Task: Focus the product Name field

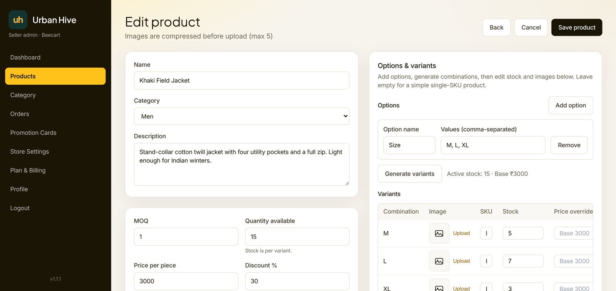Action: pos(241,80)
